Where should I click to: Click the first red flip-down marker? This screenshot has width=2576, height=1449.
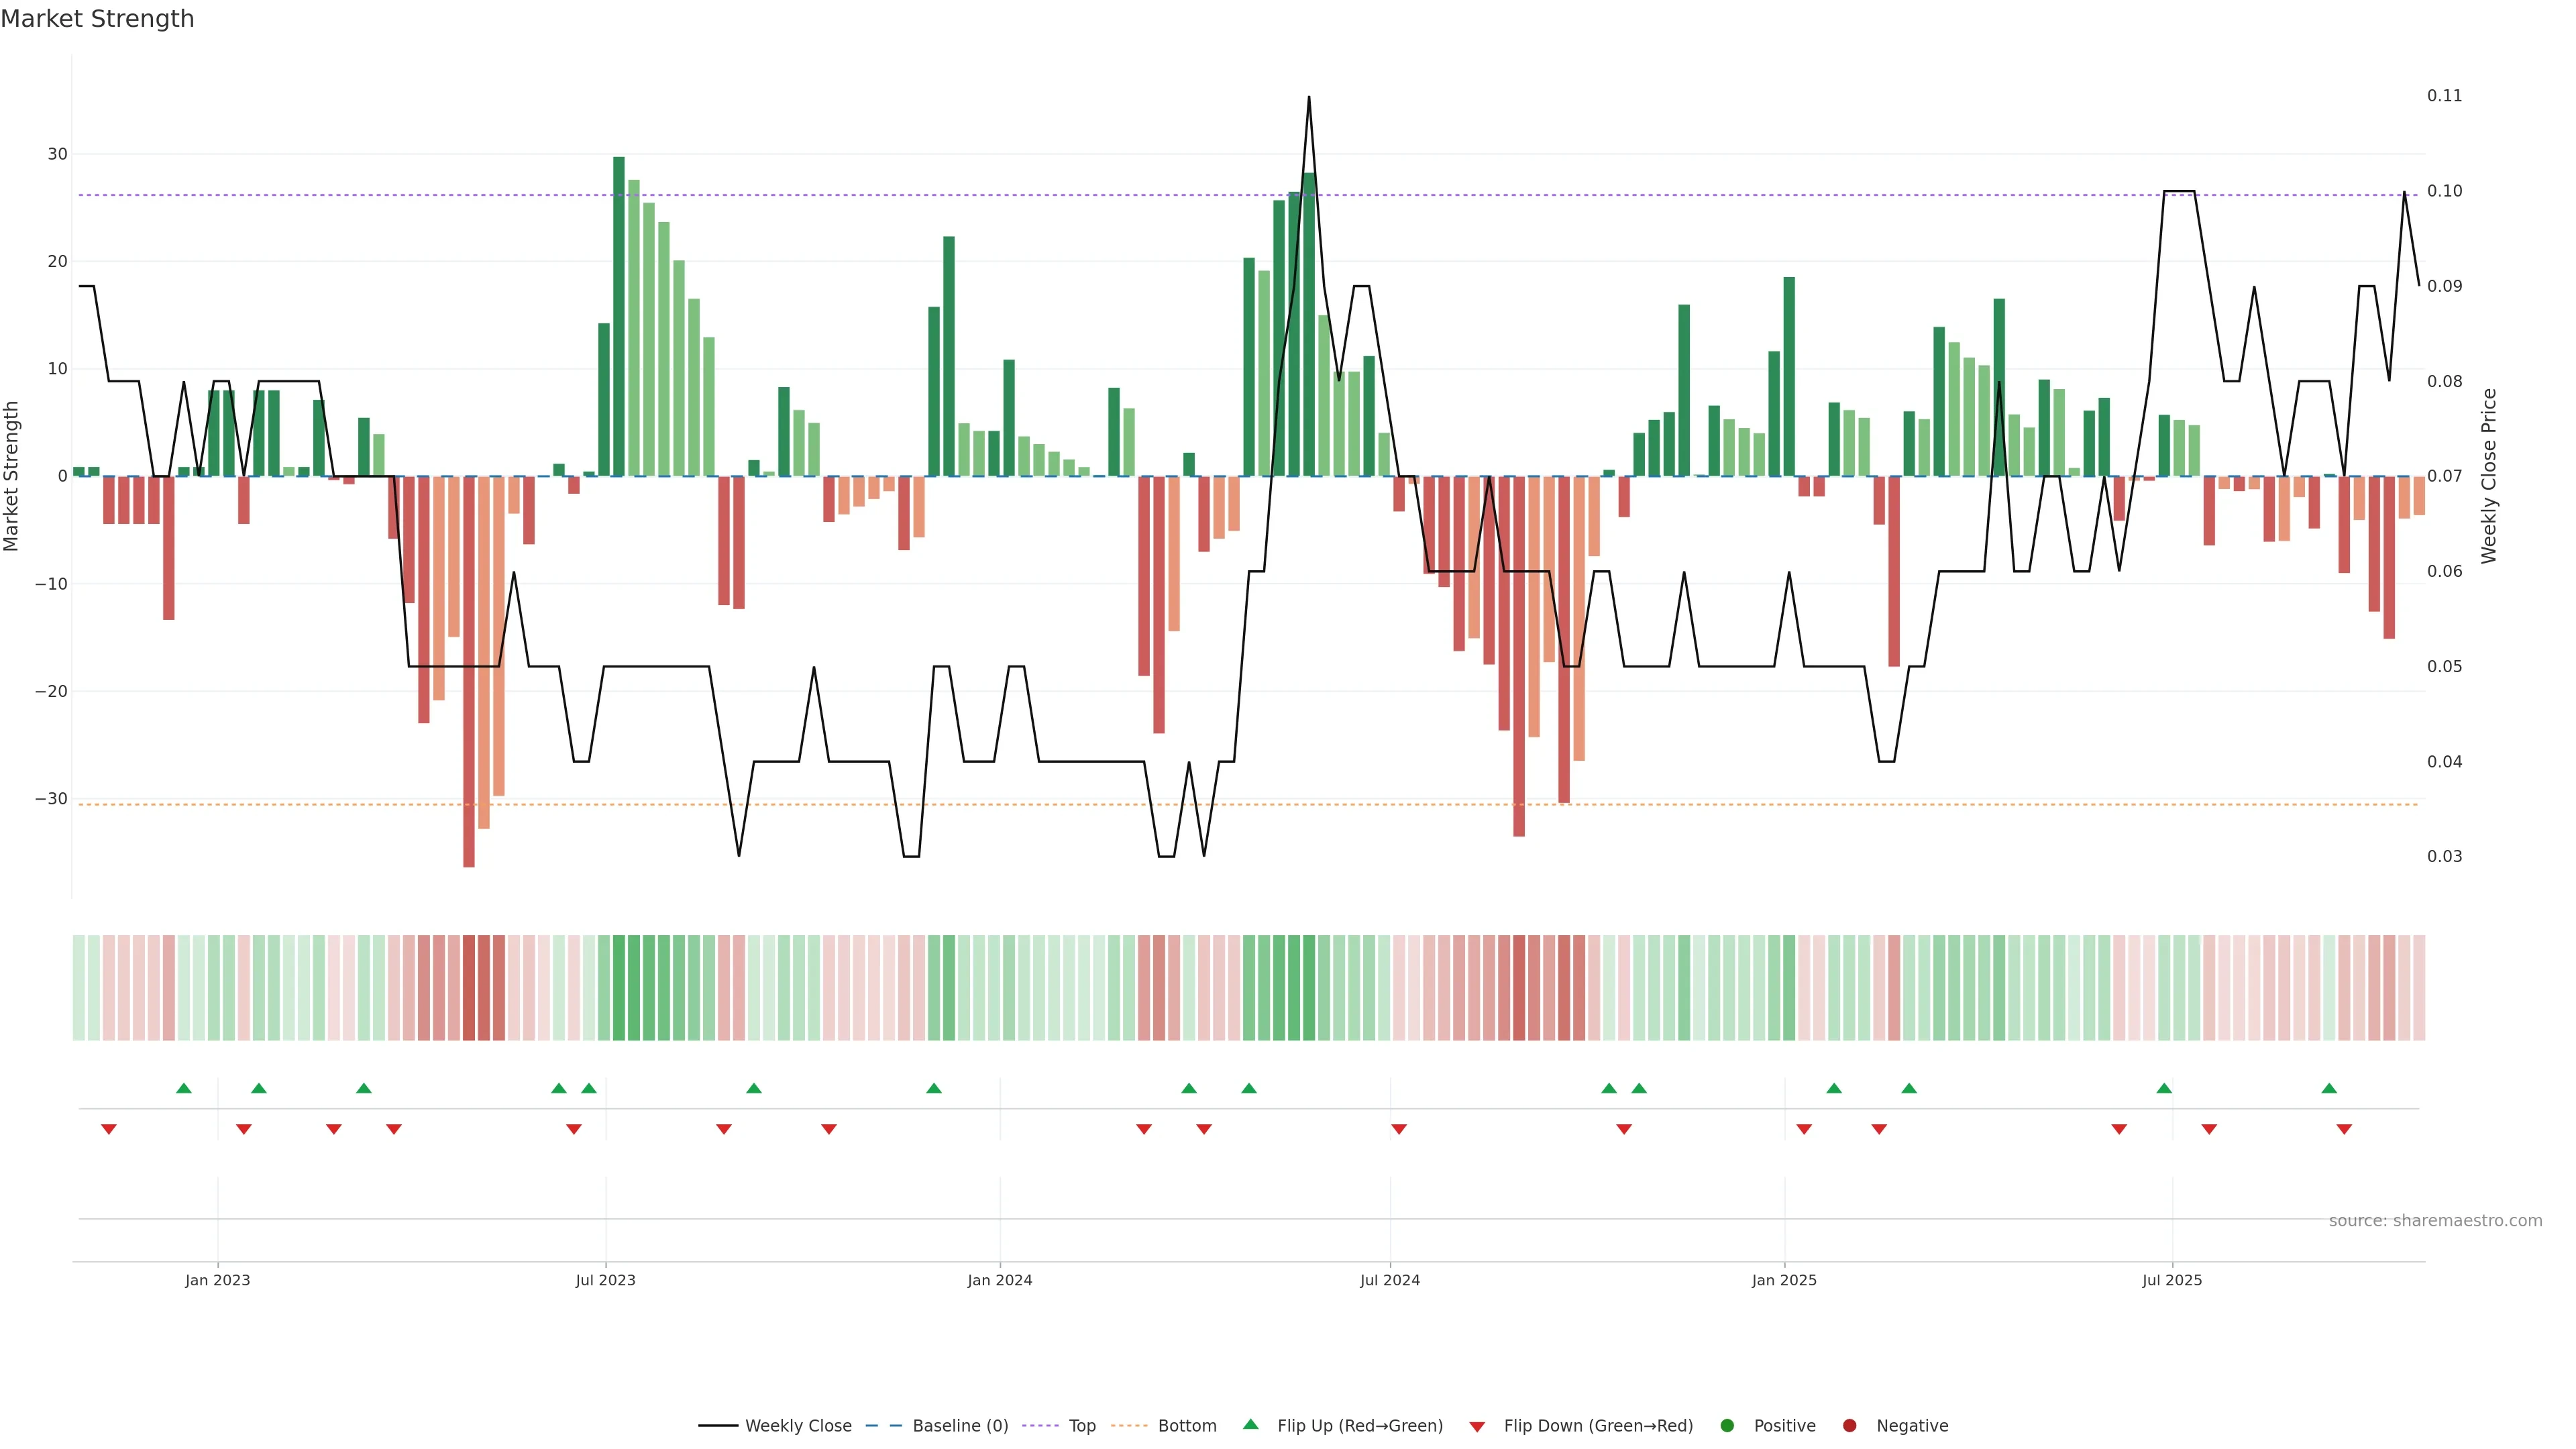[109, 1130]
